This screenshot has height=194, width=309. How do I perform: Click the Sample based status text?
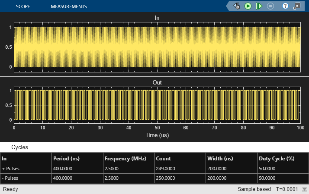point(254,189)
